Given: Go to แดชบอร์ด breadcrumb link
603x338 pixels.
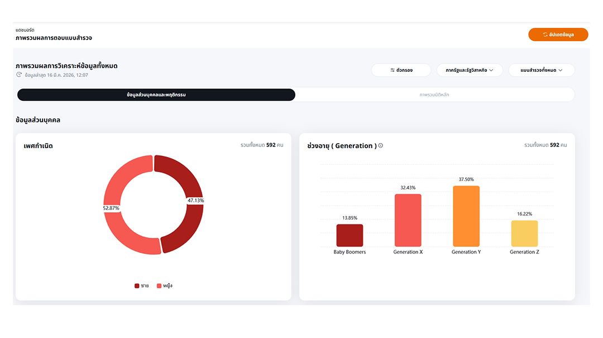Looking at the screenshot, I should pyautogui.click(x=25, y=30).
